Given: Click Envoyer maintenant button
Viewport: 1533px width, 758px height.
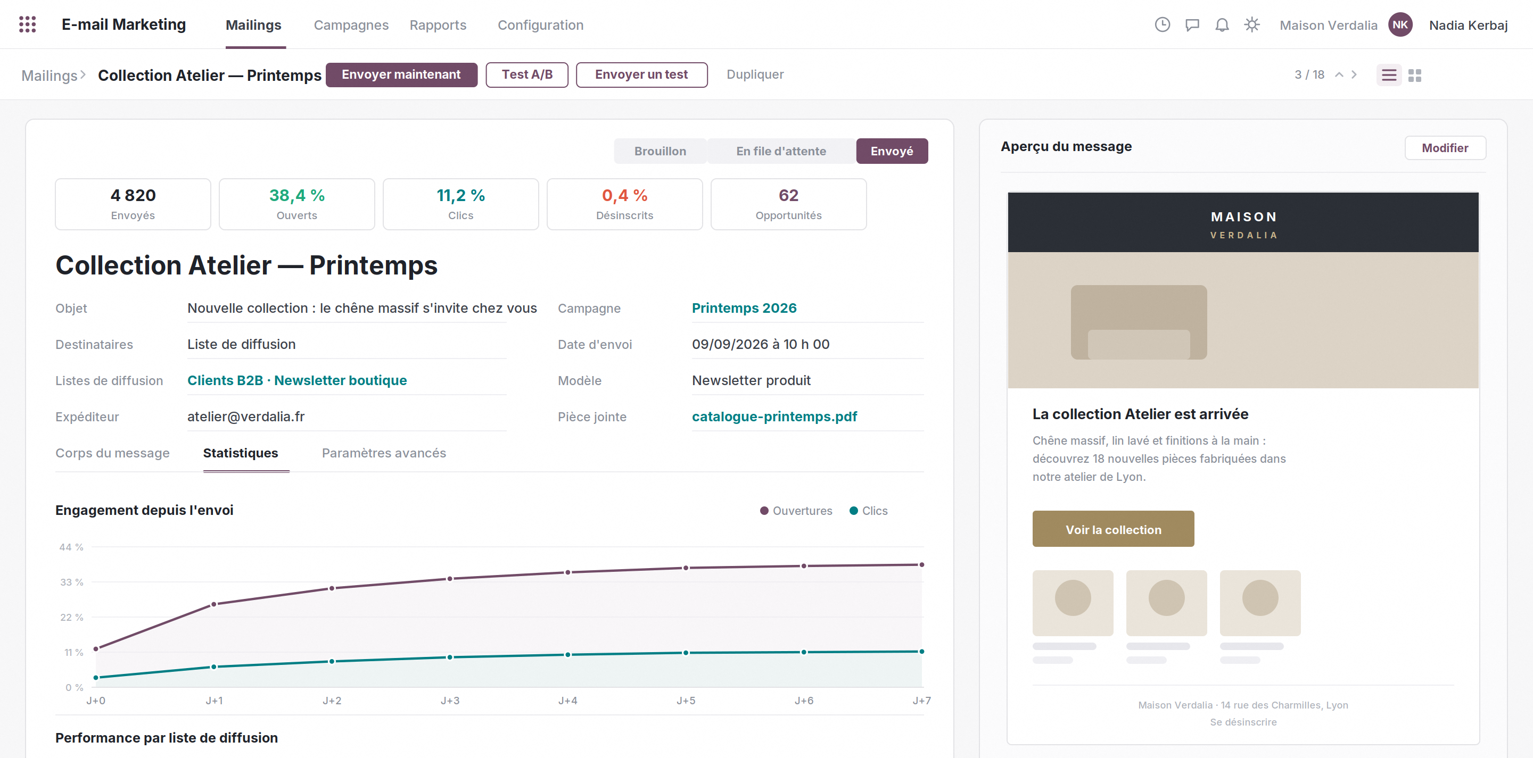Looking at the screenshot, I should 401,75.
